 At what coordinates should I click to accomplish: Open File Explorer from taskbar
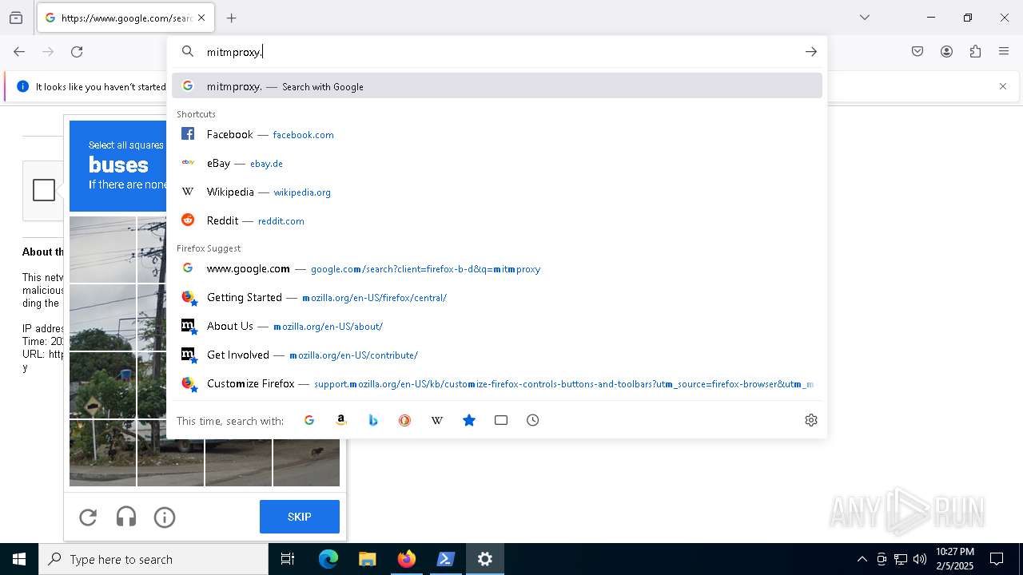point(367,559)
